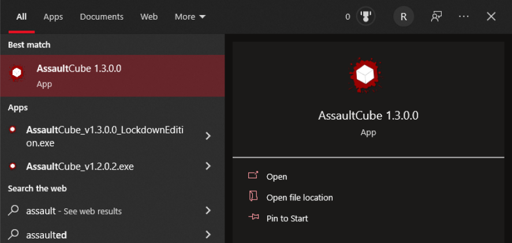Switch to the Documents tab
Image resolution: width=512 pixels, height=243 pixels.
tap(102, 17)
